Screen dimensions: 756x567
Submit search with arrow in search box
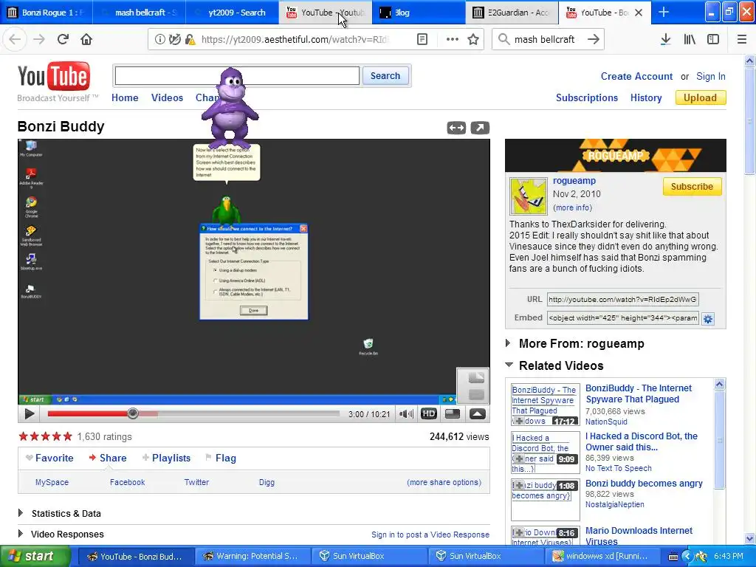click(x=594, y=39)
